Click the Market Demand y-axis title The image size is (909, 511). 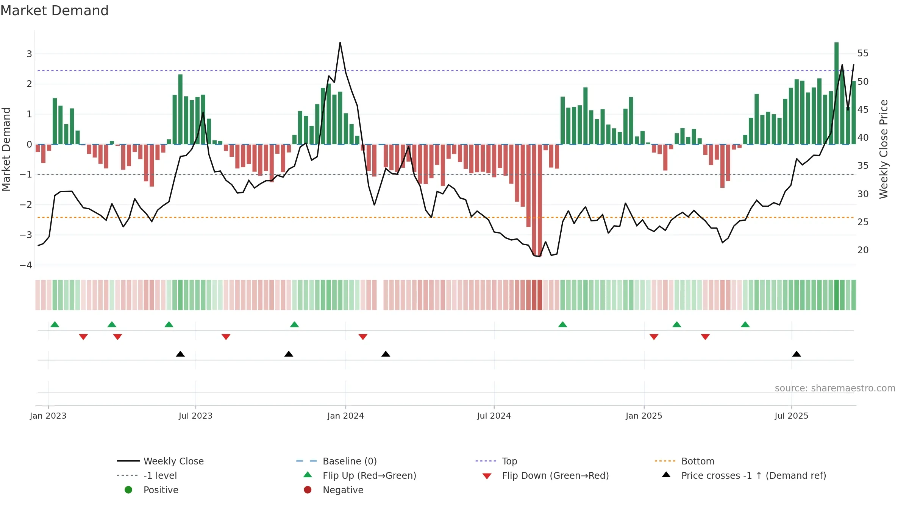6,149
